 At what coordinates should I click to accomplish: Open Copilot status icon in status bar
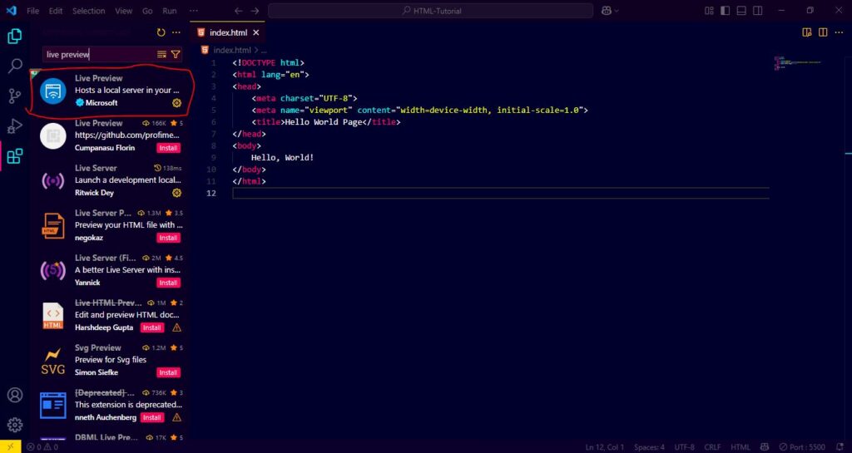pyautogui.click(x=765, y=447)
